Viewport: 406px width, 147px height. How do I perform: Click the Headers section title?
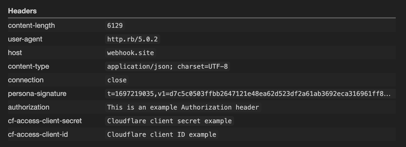click(x=22, y=11)
